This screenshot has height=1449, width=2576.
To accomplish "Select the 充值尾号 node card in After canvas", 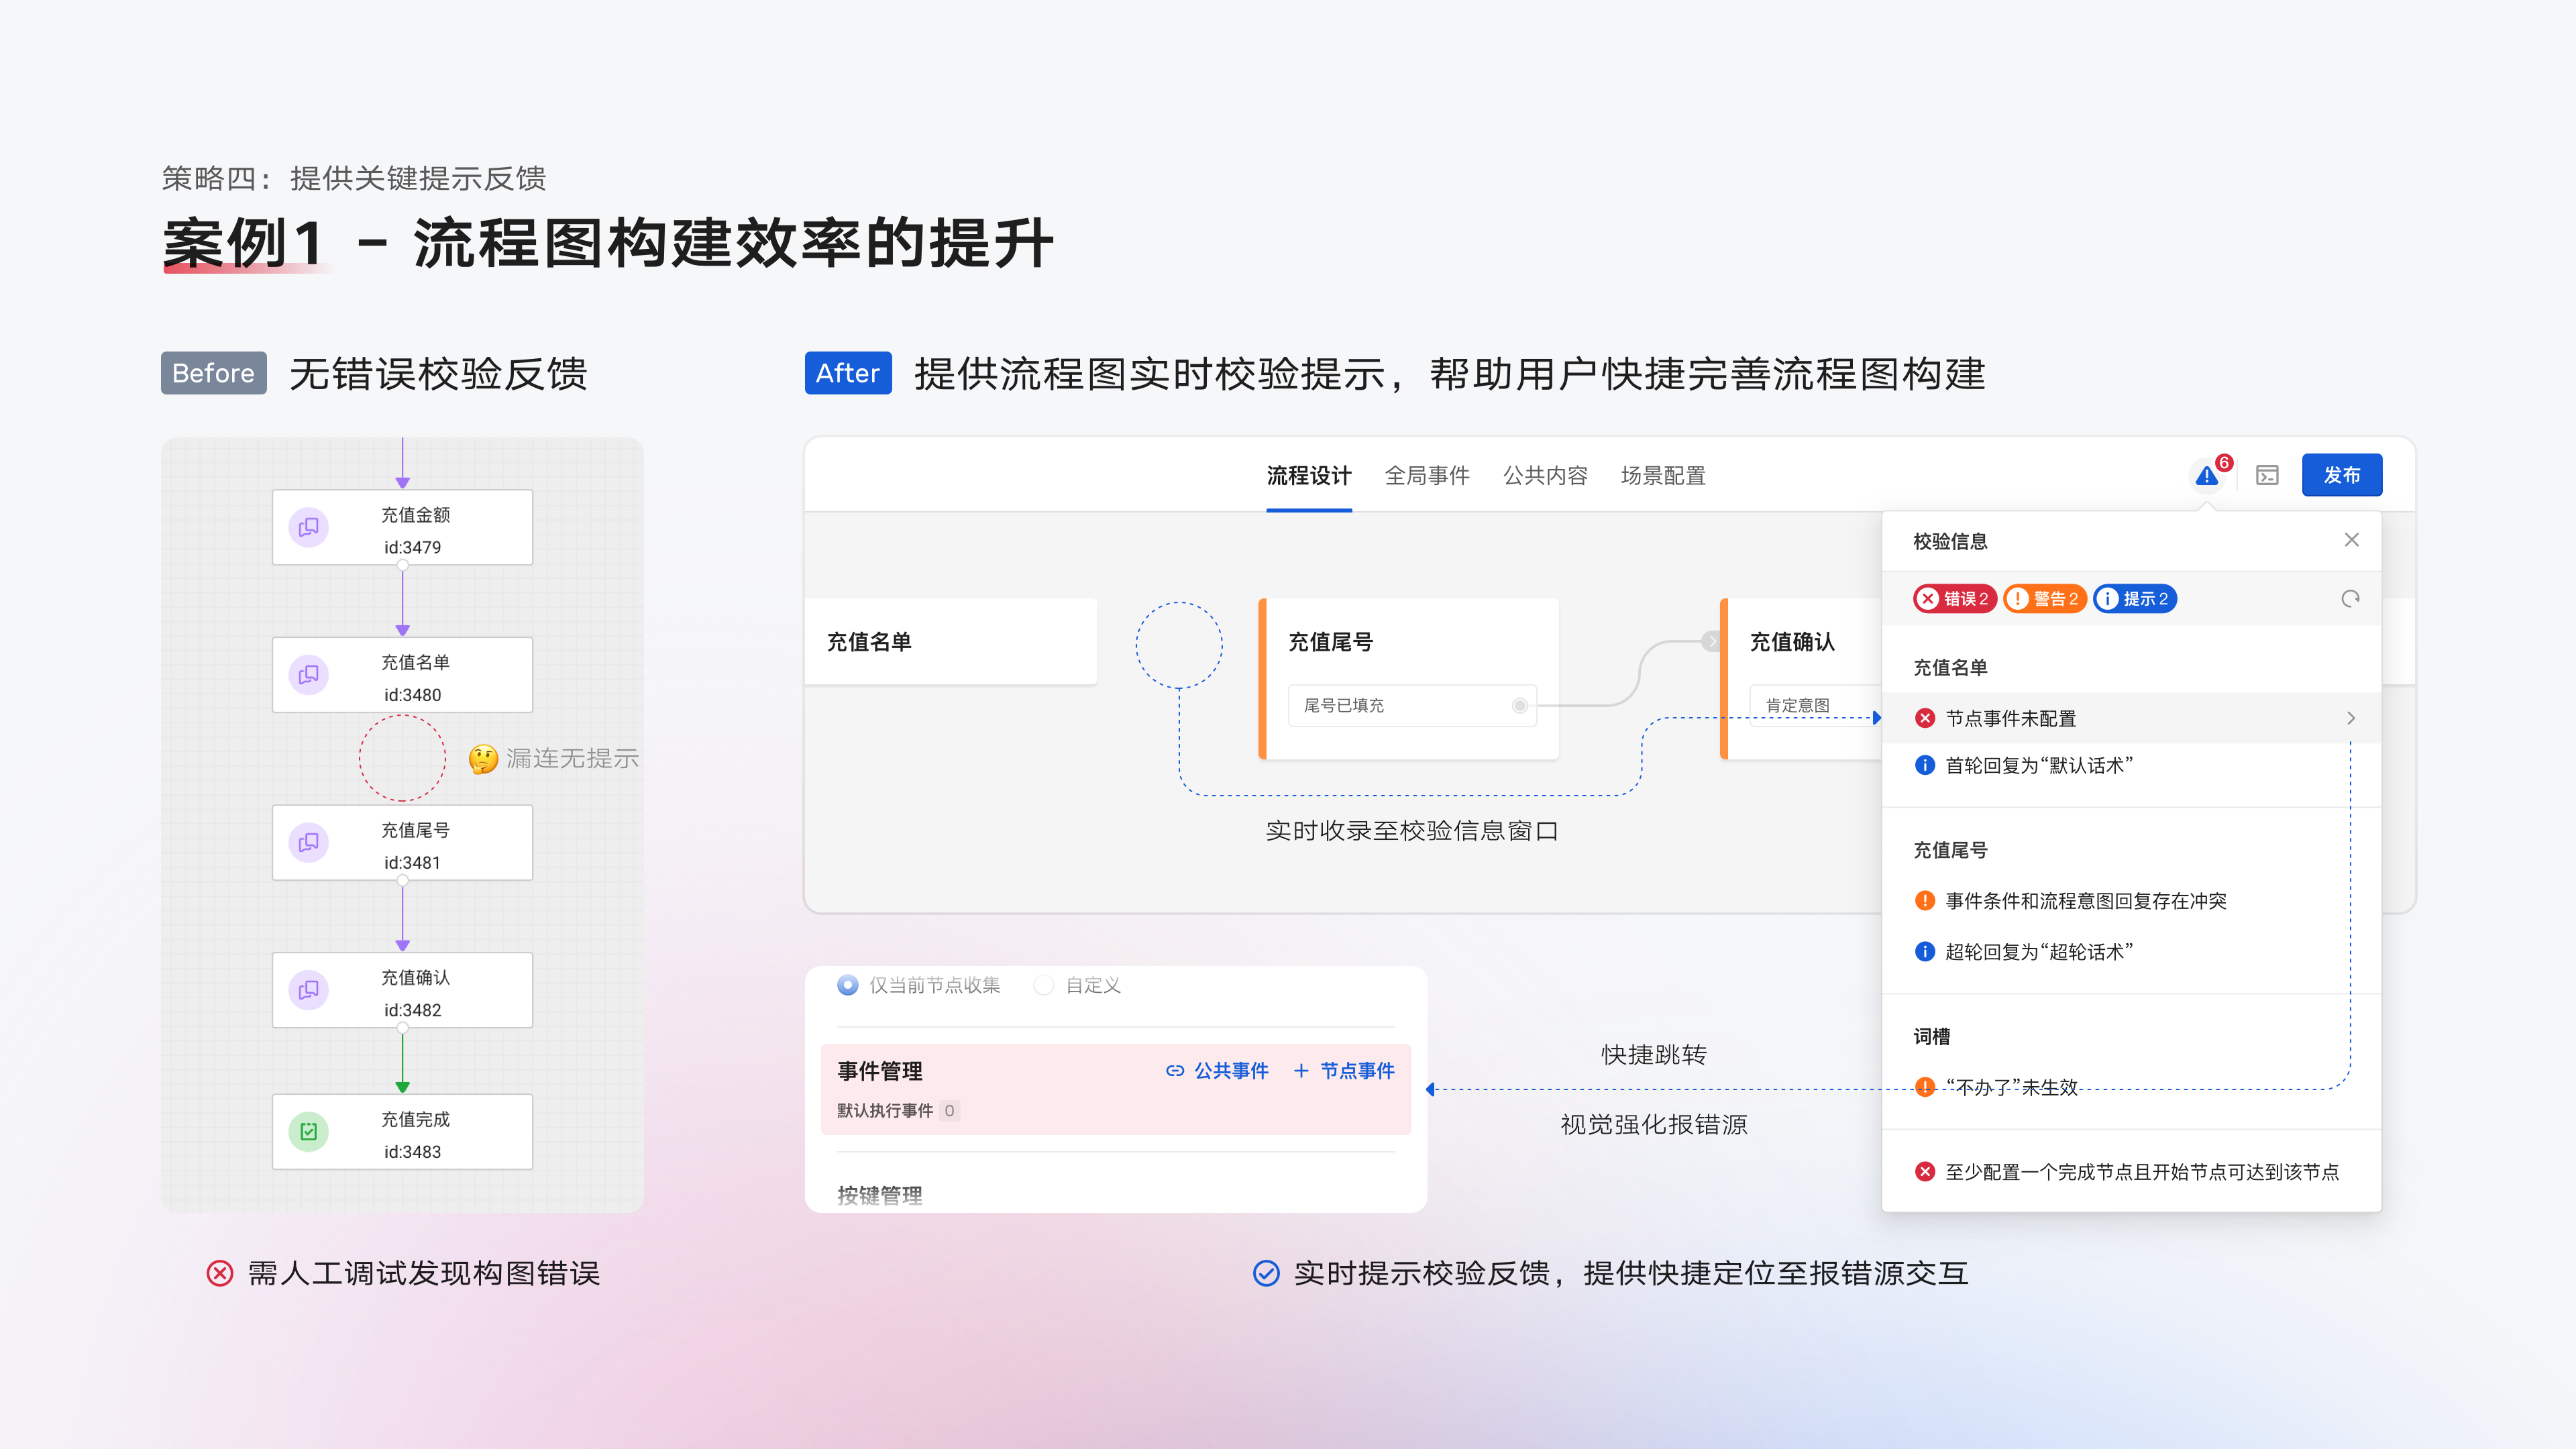I will [x=1408, y=679].
